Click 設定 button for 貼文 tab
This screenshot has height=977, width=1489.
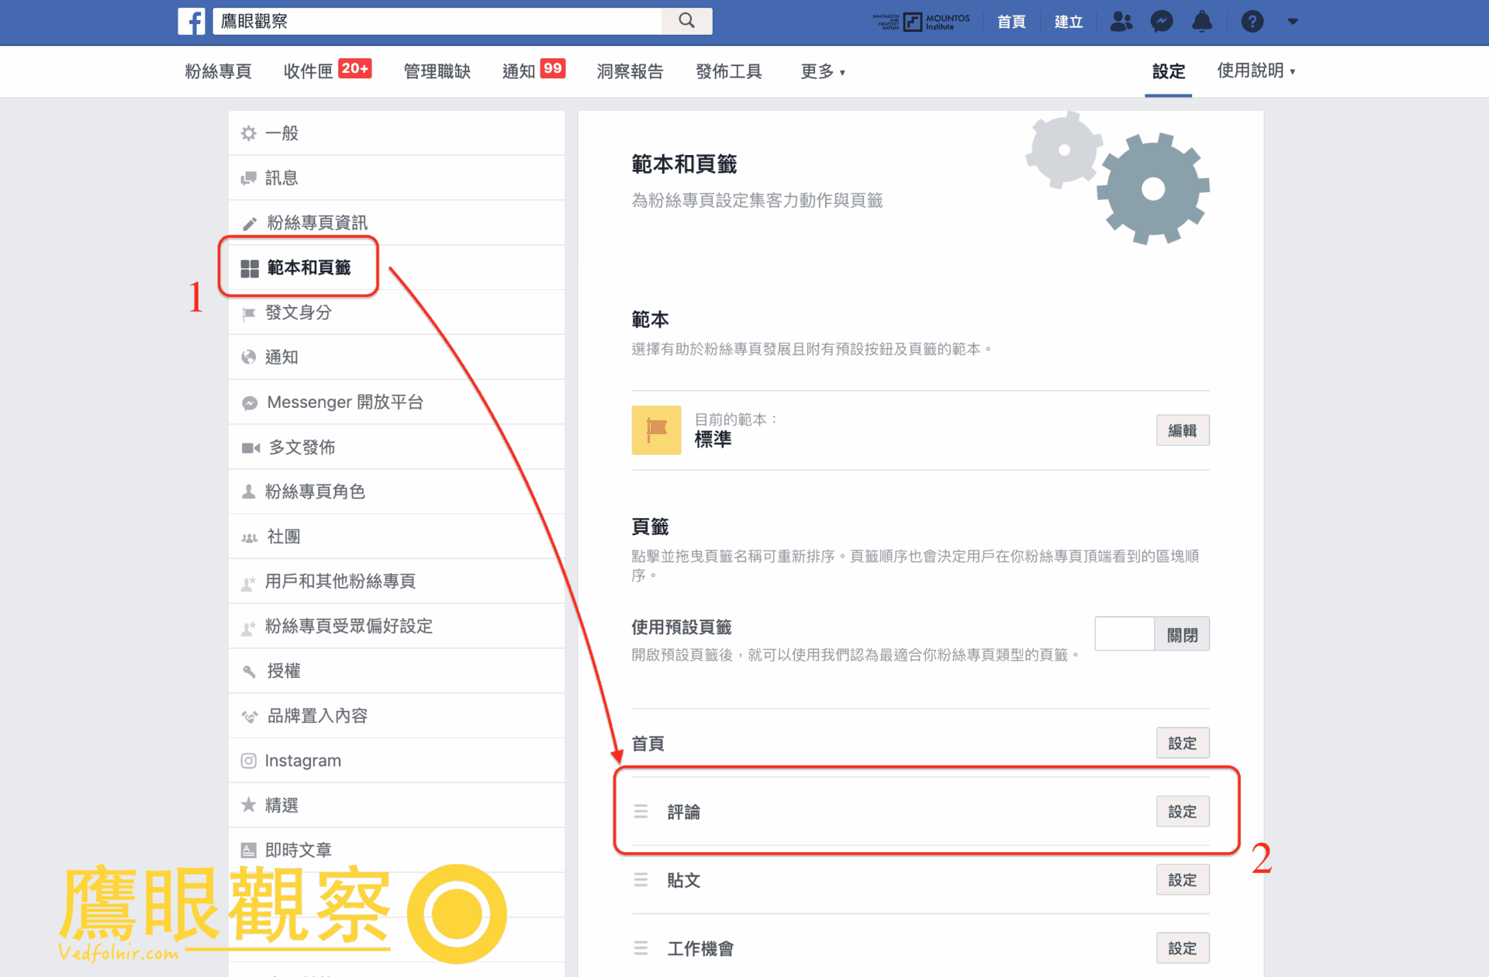pos(1183,879)
